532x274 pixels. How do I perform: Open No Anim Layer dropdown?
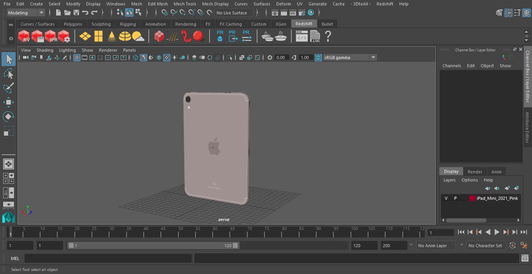[x=436, y=246]
